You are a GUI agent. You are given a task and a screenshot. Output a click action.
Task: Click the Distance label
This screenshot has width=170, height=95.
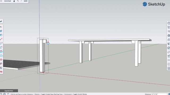(148, 94)
